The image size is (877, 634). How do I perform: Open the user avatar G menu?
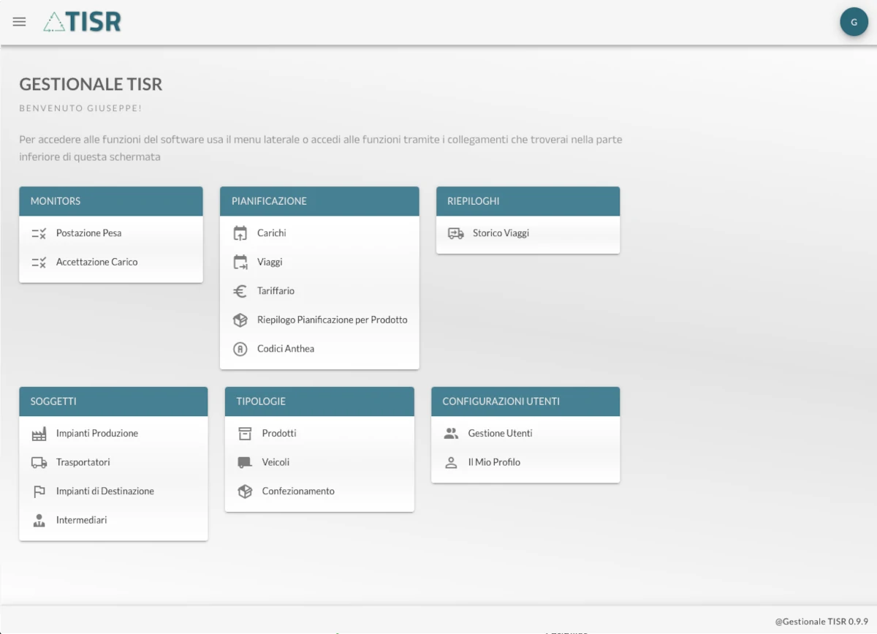coord(854,22)
